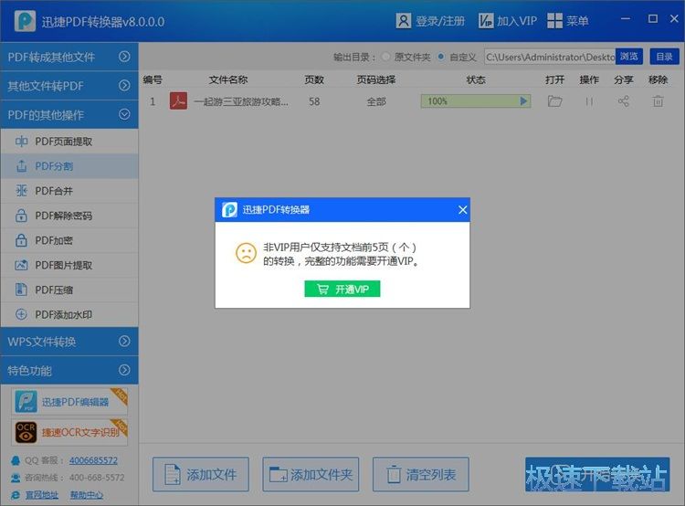Click the PDF压缩 page icon
The image size is (685, 506).
(x=21, y=290)
